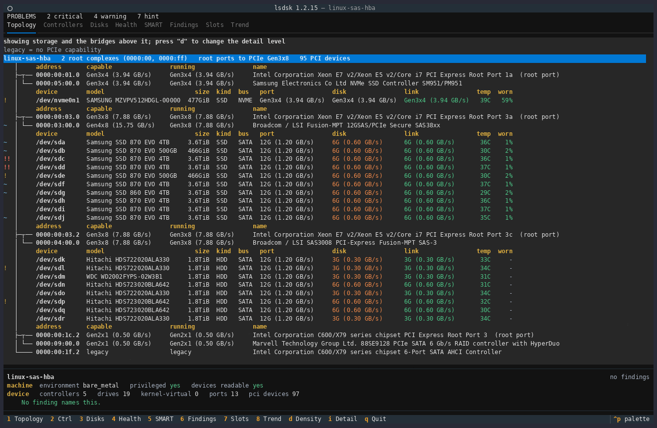The image size is (657, 428).
Task: Click the warning marker beside /dev/sdl
Action: coord(5,268)
